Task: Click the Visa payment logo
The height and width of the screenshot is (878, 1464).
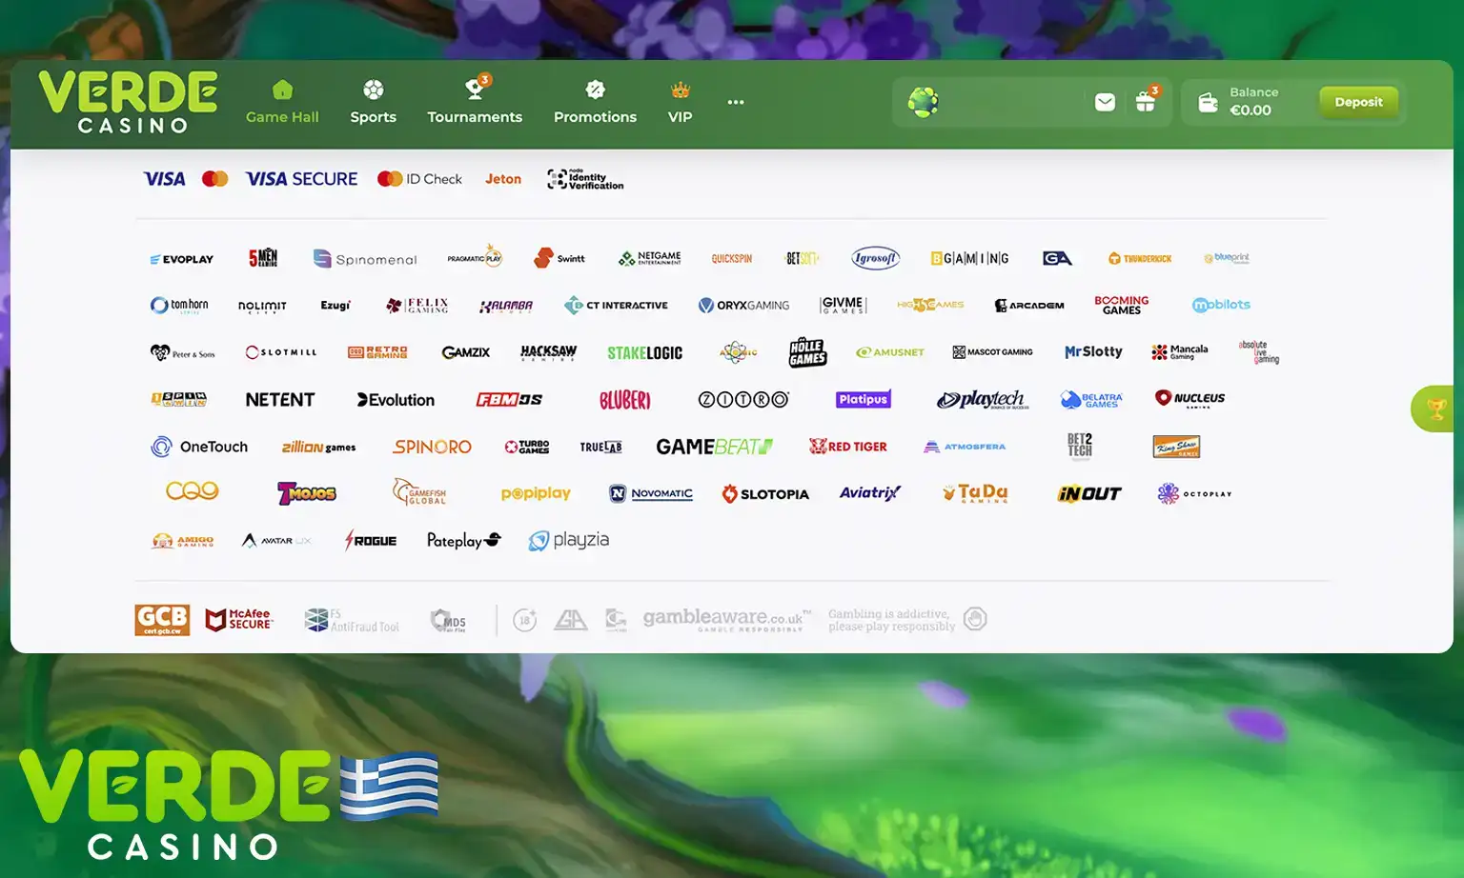Action: coord(164,179)
